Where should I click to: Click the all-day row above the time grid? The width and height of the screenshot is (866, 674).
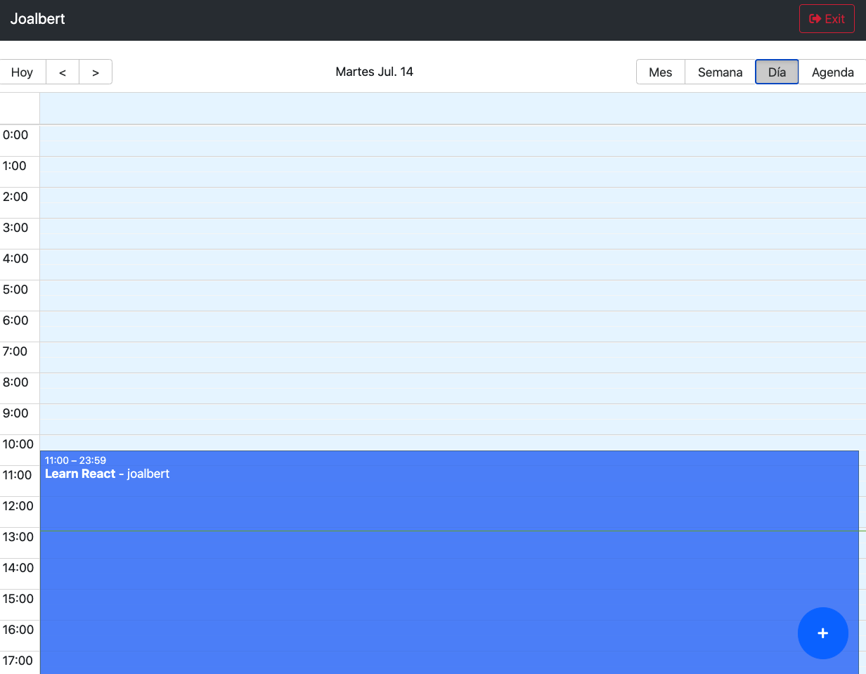[x=453, y=108]
